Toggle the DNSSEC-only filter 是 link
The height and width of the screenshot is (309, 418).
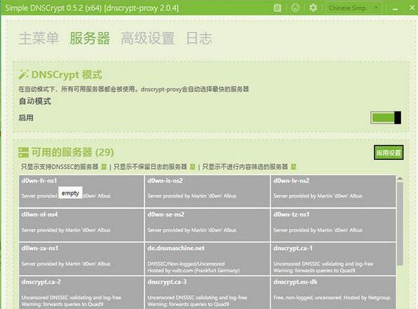[x=104, y=167]
